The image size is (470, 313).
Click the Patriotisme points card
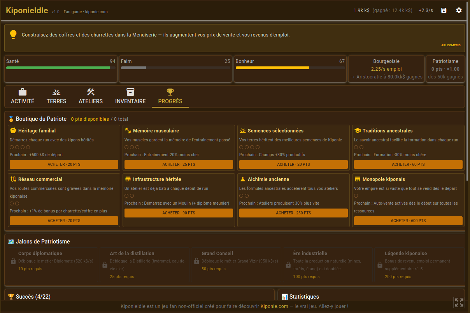tap(445, 69)
